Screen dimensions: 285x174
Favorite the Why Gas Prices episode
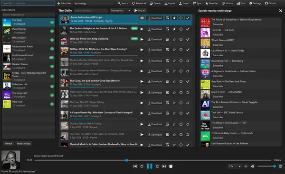(174, 39)
